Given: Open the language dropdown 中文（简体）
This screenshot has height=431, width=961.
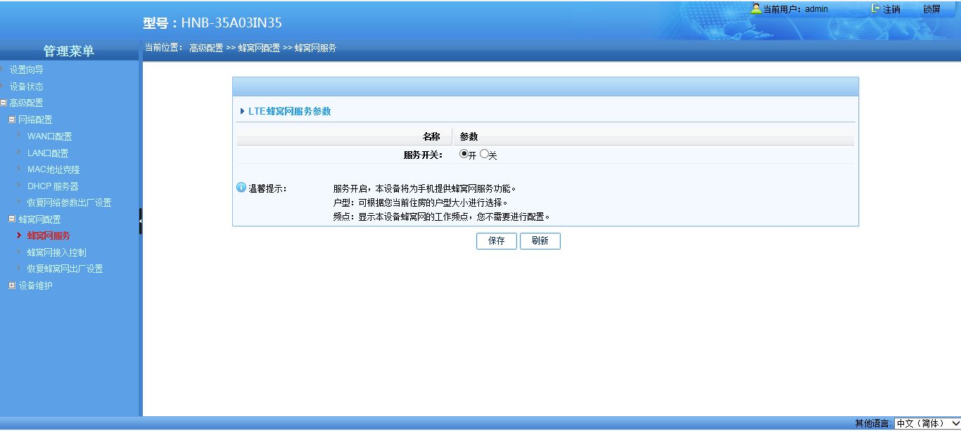Looking at the screenshot, I should (x=927, y=423).
